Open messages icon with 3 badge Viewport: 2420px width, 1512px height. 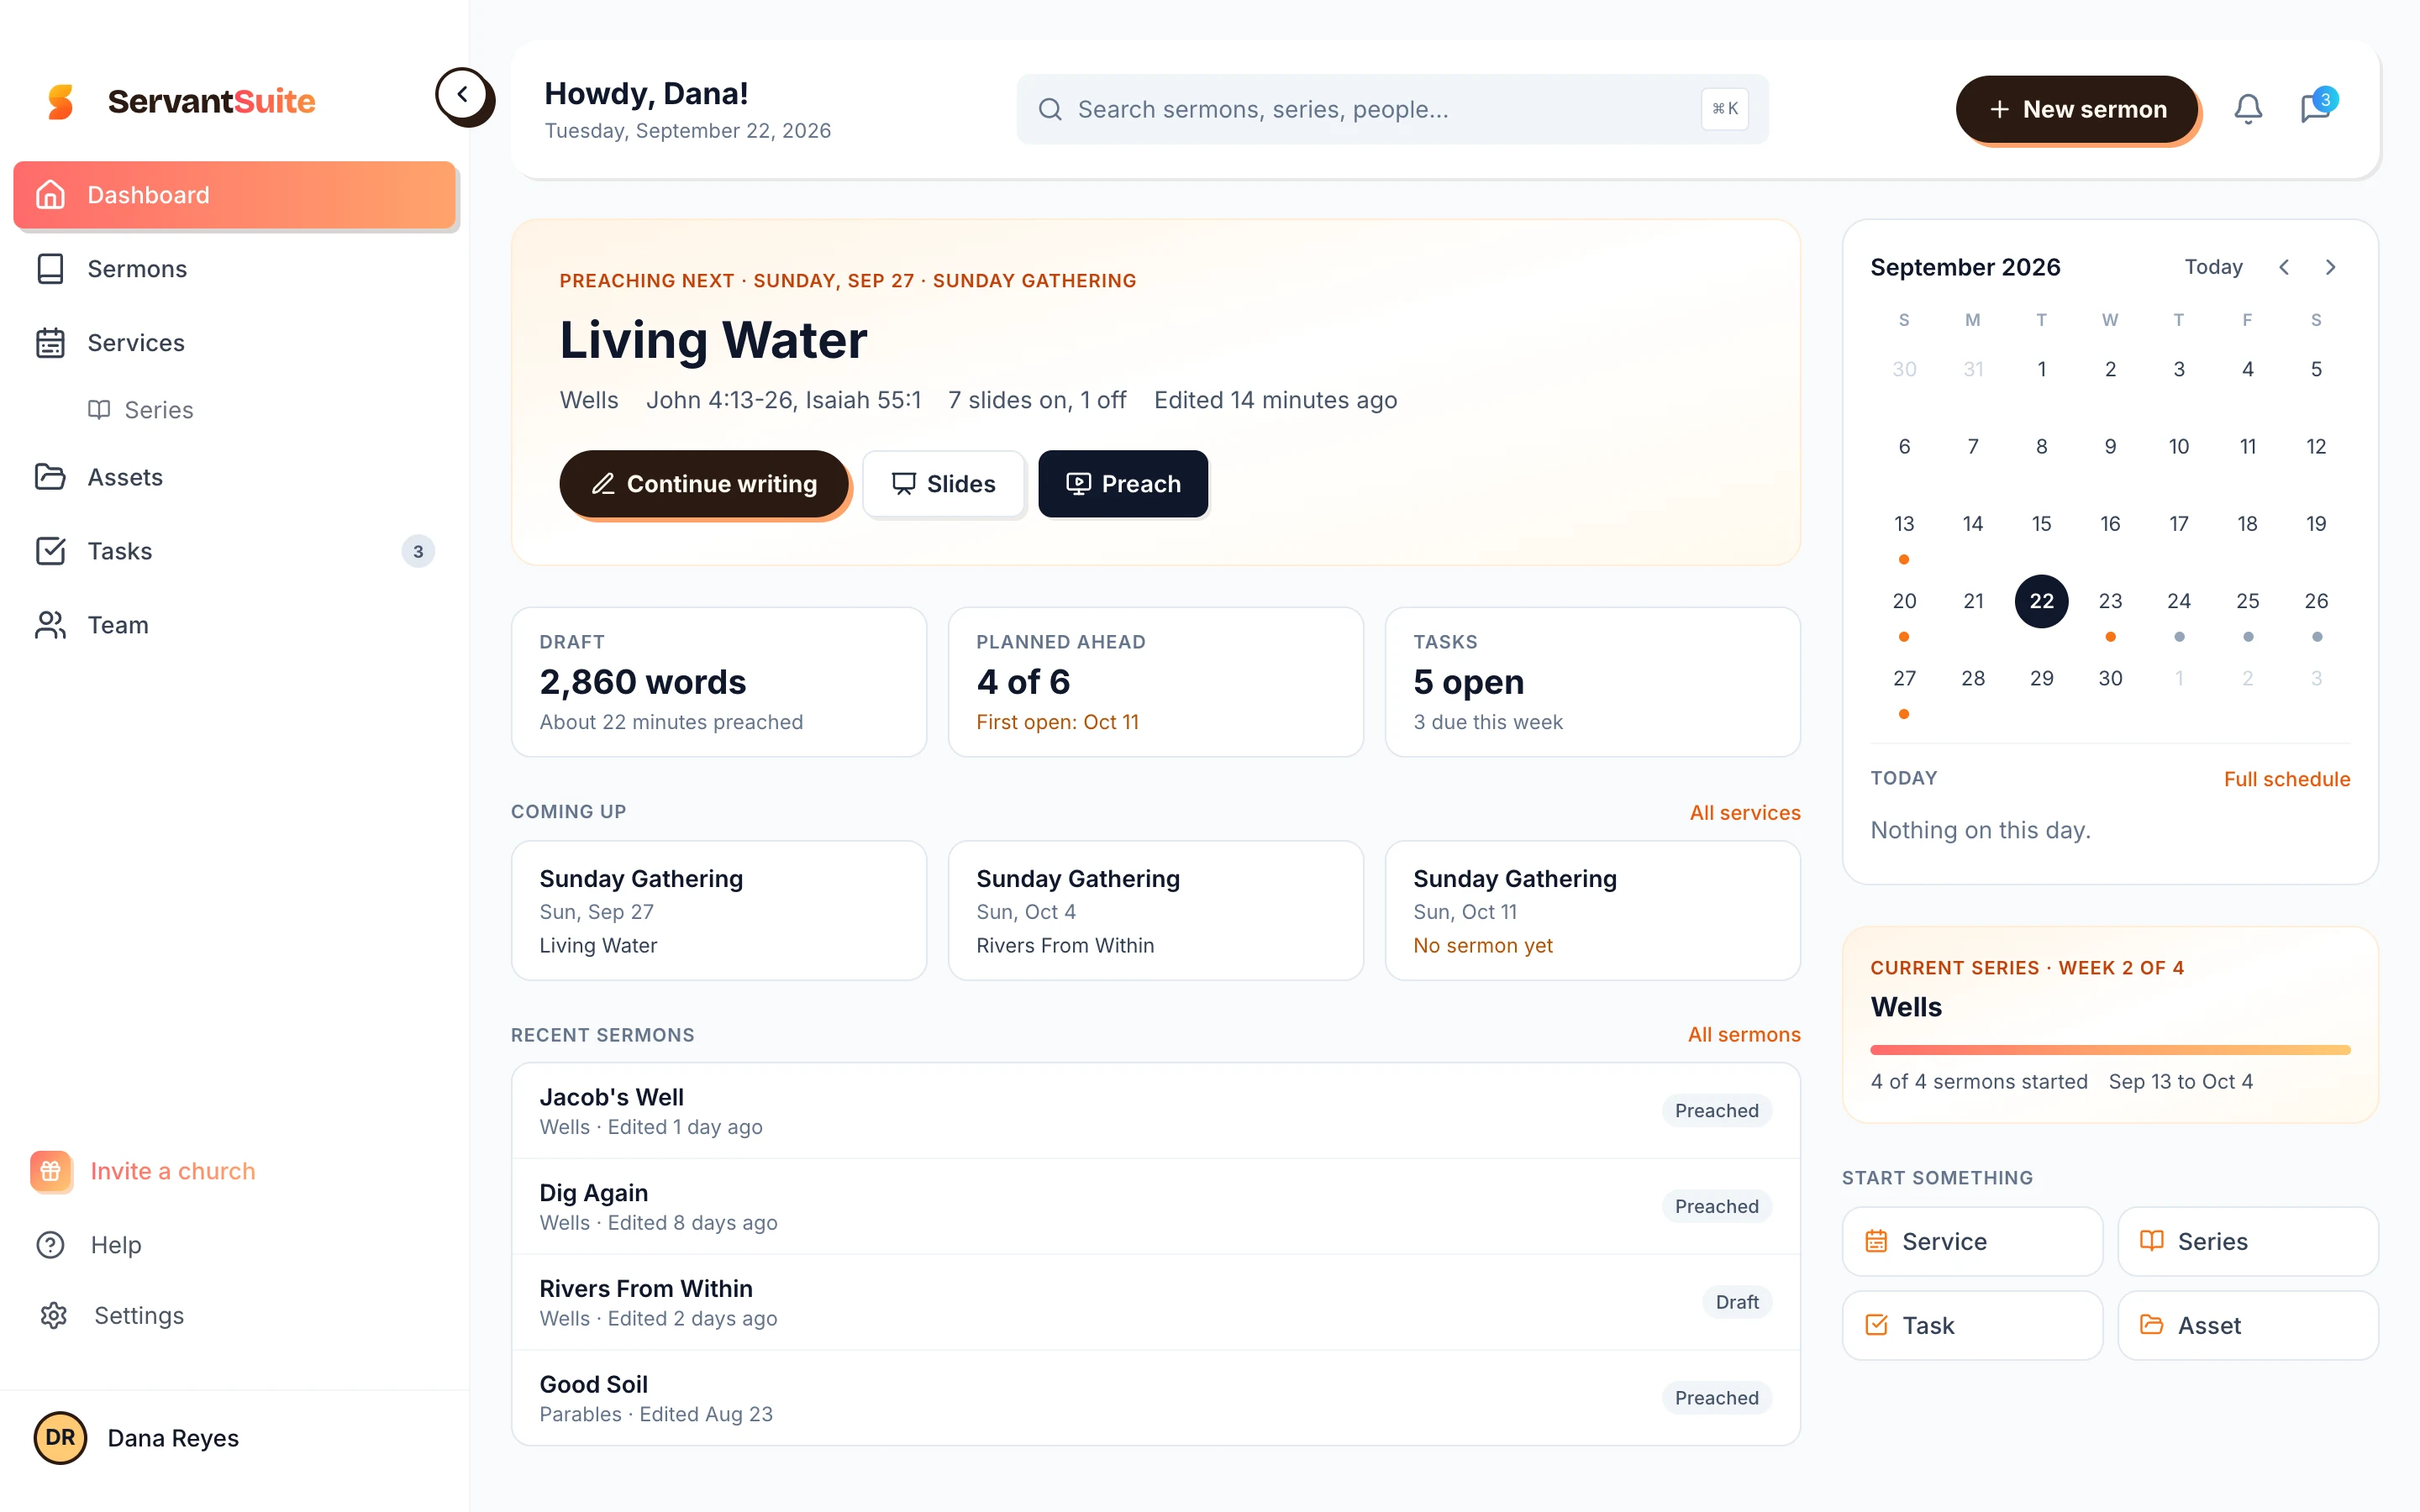(x=2315, y=108)
